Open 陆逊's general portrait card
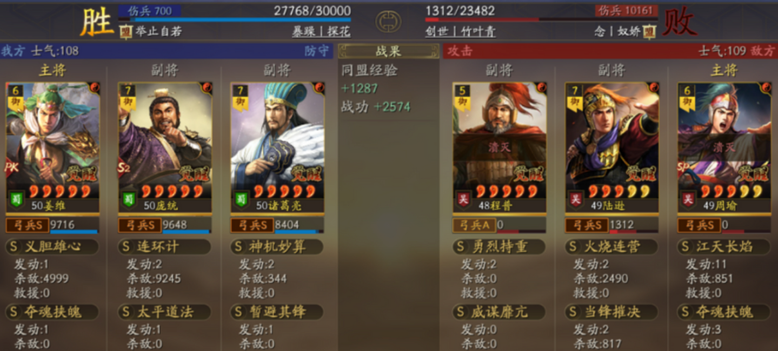Screen dimensions: 778x351 tap(612, 147)
